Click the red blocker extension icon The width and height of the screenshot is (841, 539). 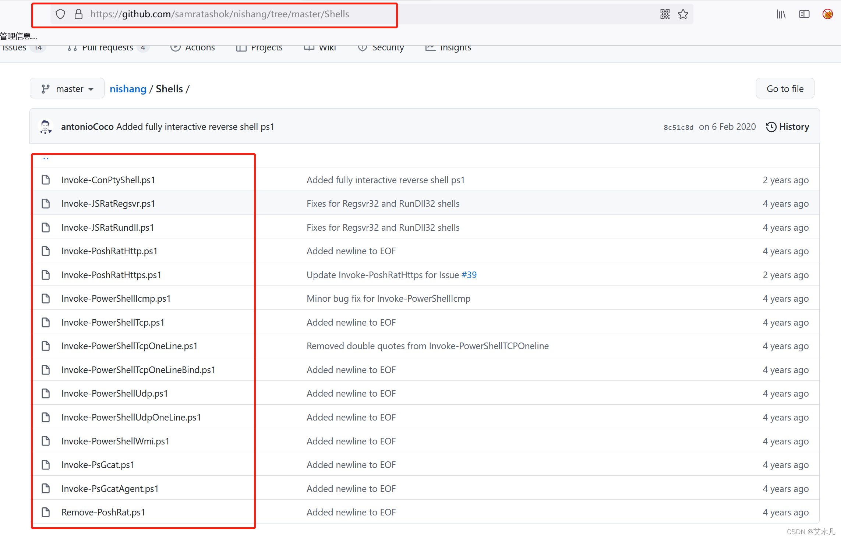(x=828, y=14)
